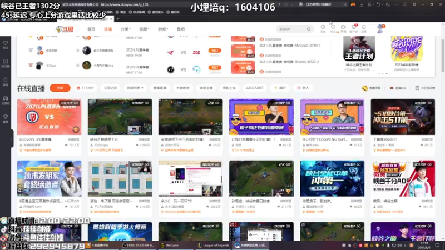Open the LGDvsV5 LPL夏季赛 stream thumbnail
The image size is (445, 250).
(49, 117)
